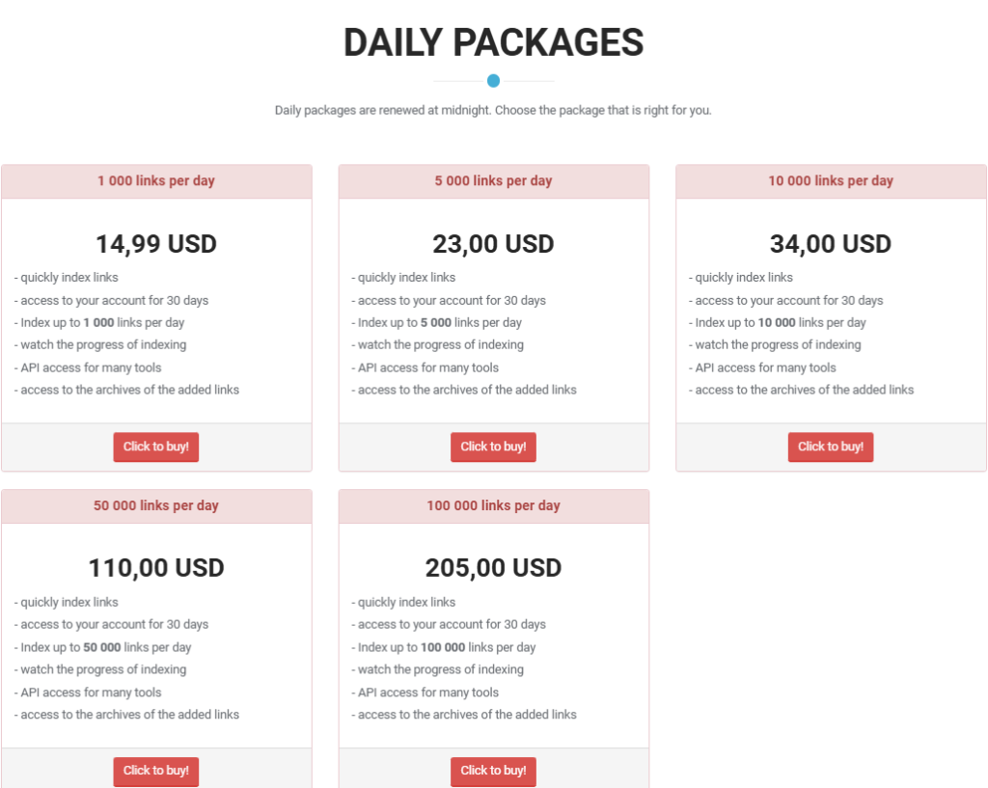This screenshot has height=788, width=988.
Task: Select the '100 000 links per day' title
Action: [493, 505]
